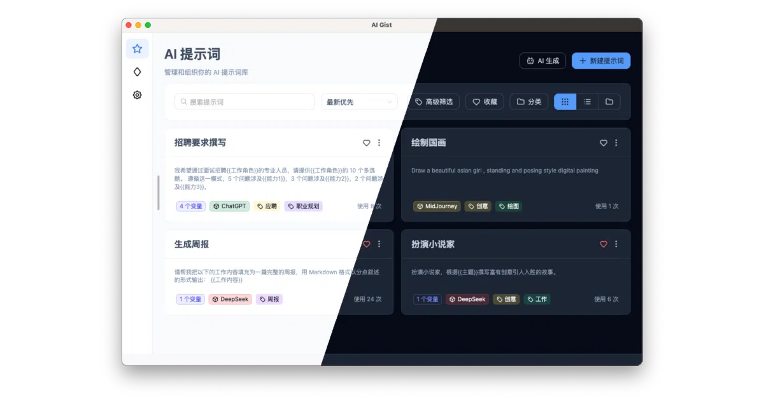
Task: Click the 新建提示词 button
Action: pos(601,60)
